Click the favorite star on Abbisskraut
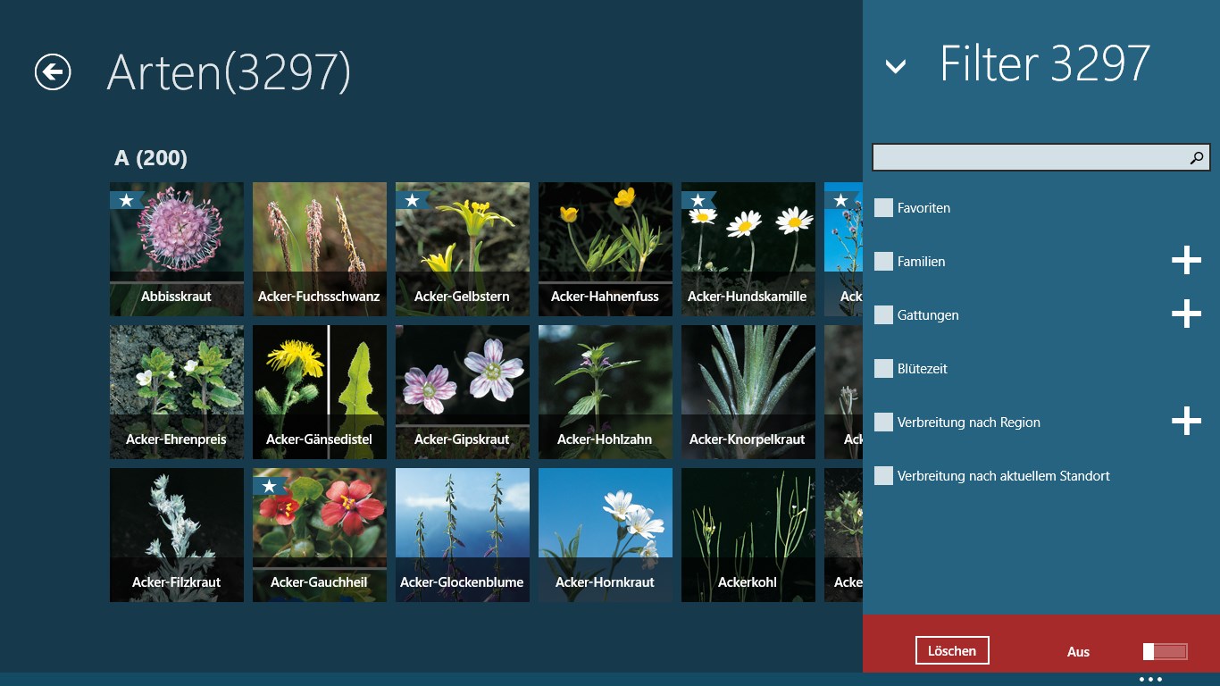The height and width of the screenshot is (686, 1220). (126, 200)
